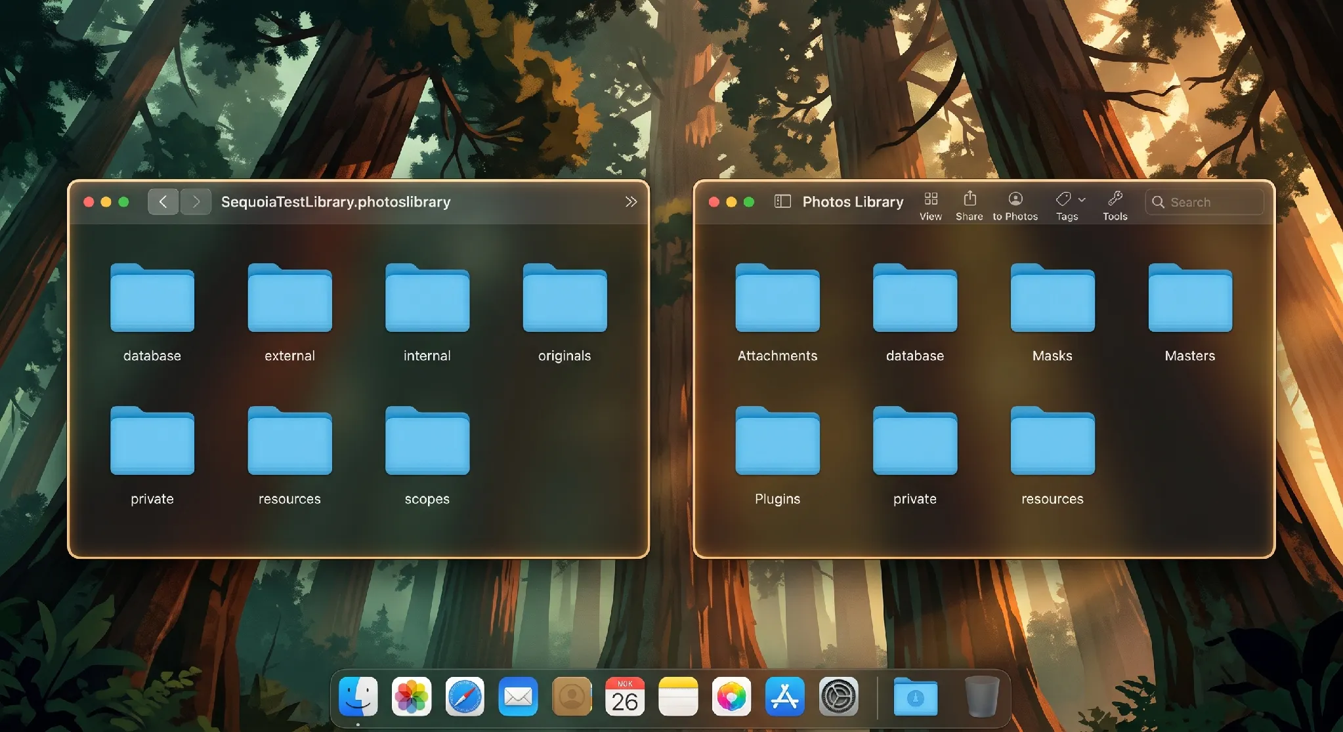Open the Tags toolbar item
1343x732 pixels.
click(x=1067, y=206)
